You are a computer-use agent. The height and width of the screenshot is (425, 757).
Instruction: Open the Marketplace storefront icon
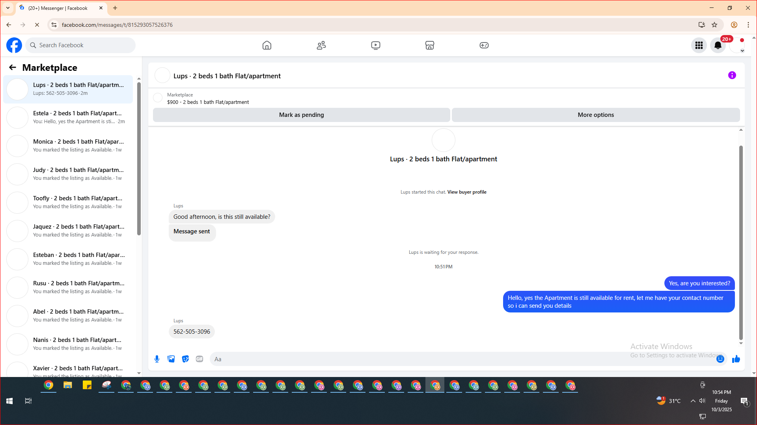point(430,45)
